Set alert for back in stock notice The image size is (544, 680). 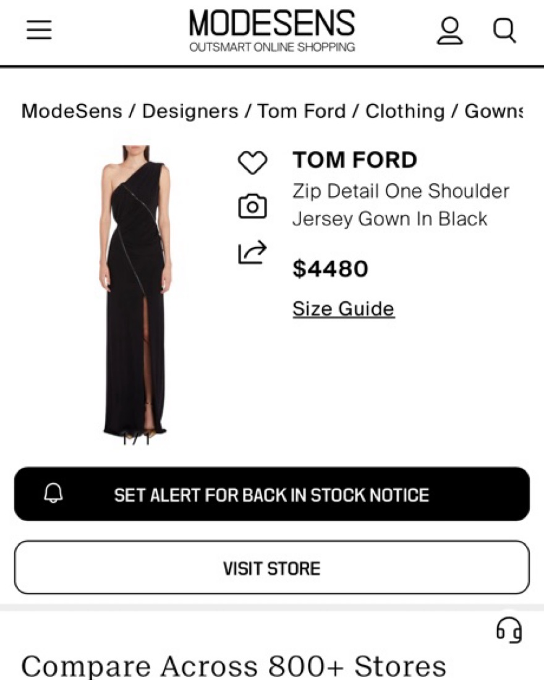(x=271, y=494)
